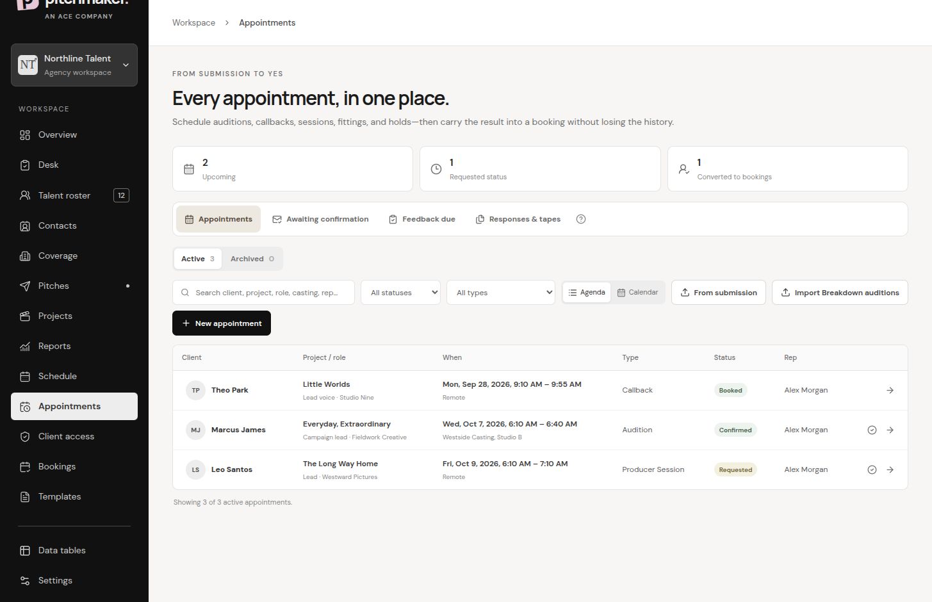
Task: Click the checkmark circle icon for Marcus James
Action: [x=872, y=430]
